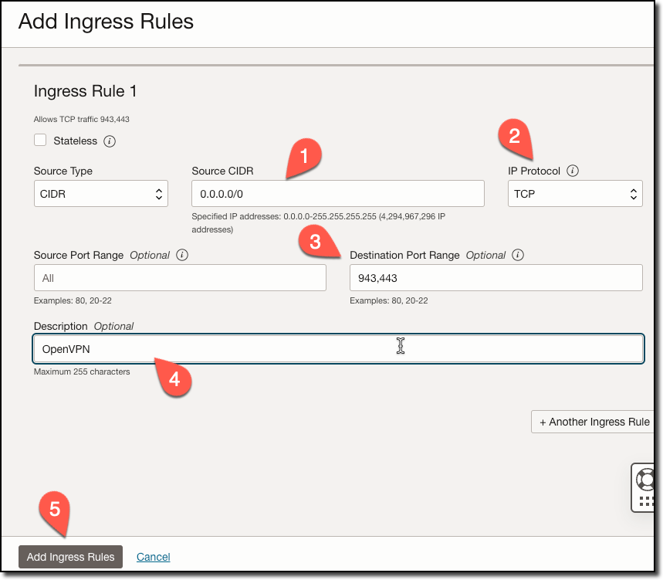Focus the Source CIDR input showing 0.0.0.0/0
Image resolution: width=663 pixels, height=580 pixels.
[x=337, y=193]
